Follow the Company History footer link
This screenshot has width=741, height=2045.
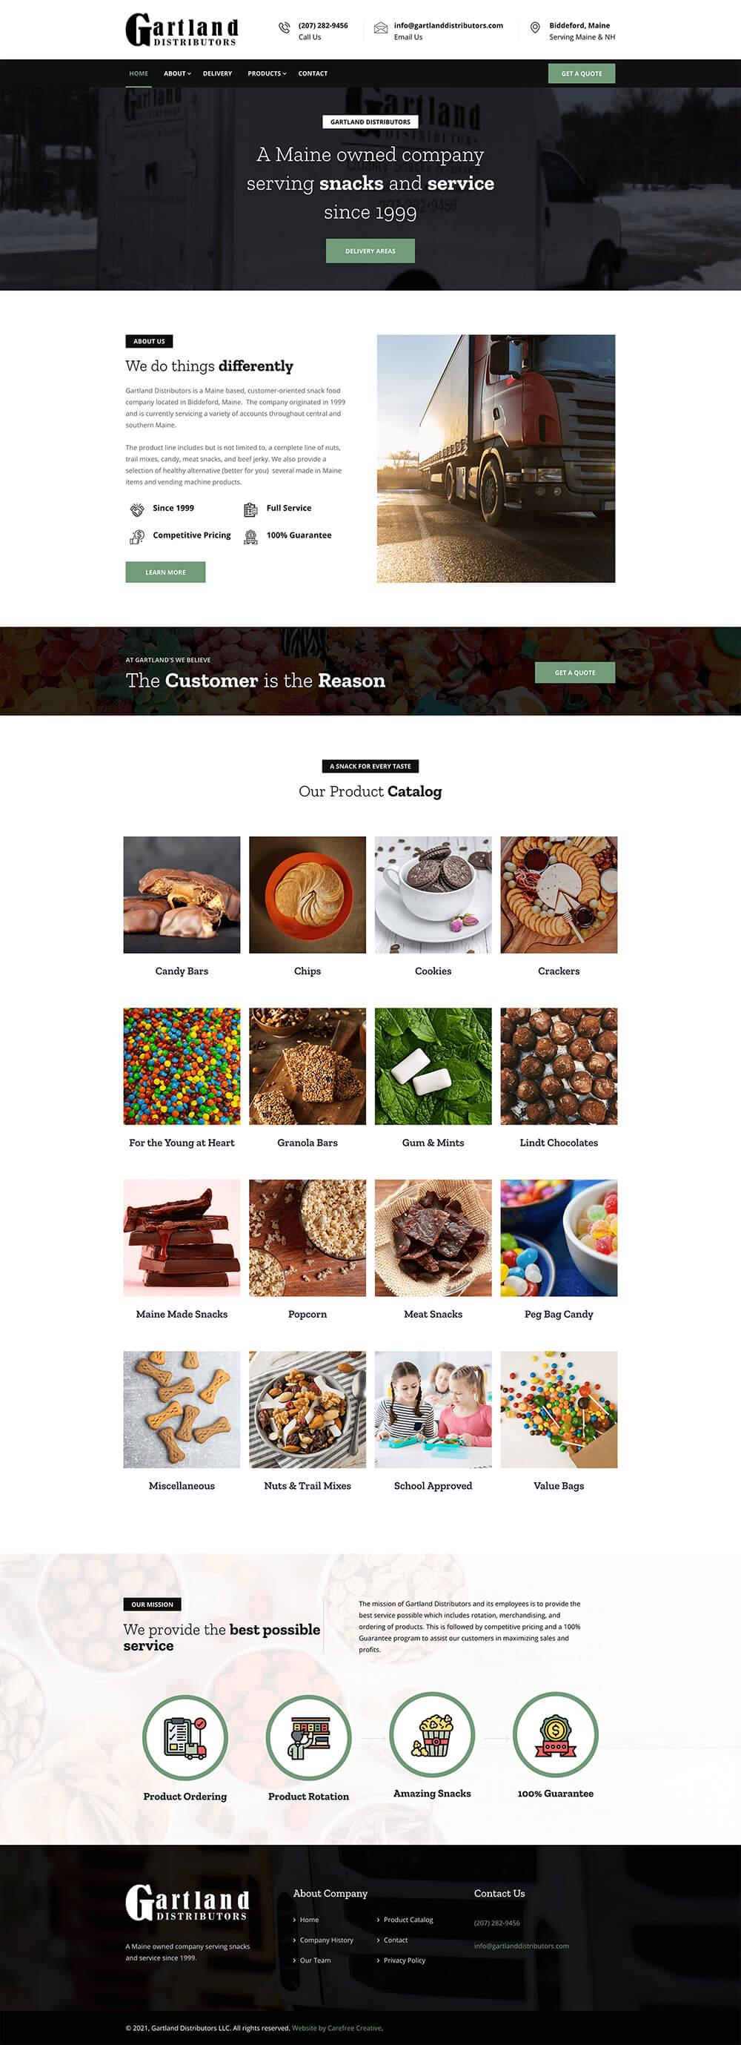click(326, 1940)
